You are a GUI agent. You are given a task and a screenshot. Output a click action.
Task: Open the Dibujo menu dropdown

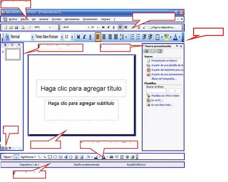point(8,157)
